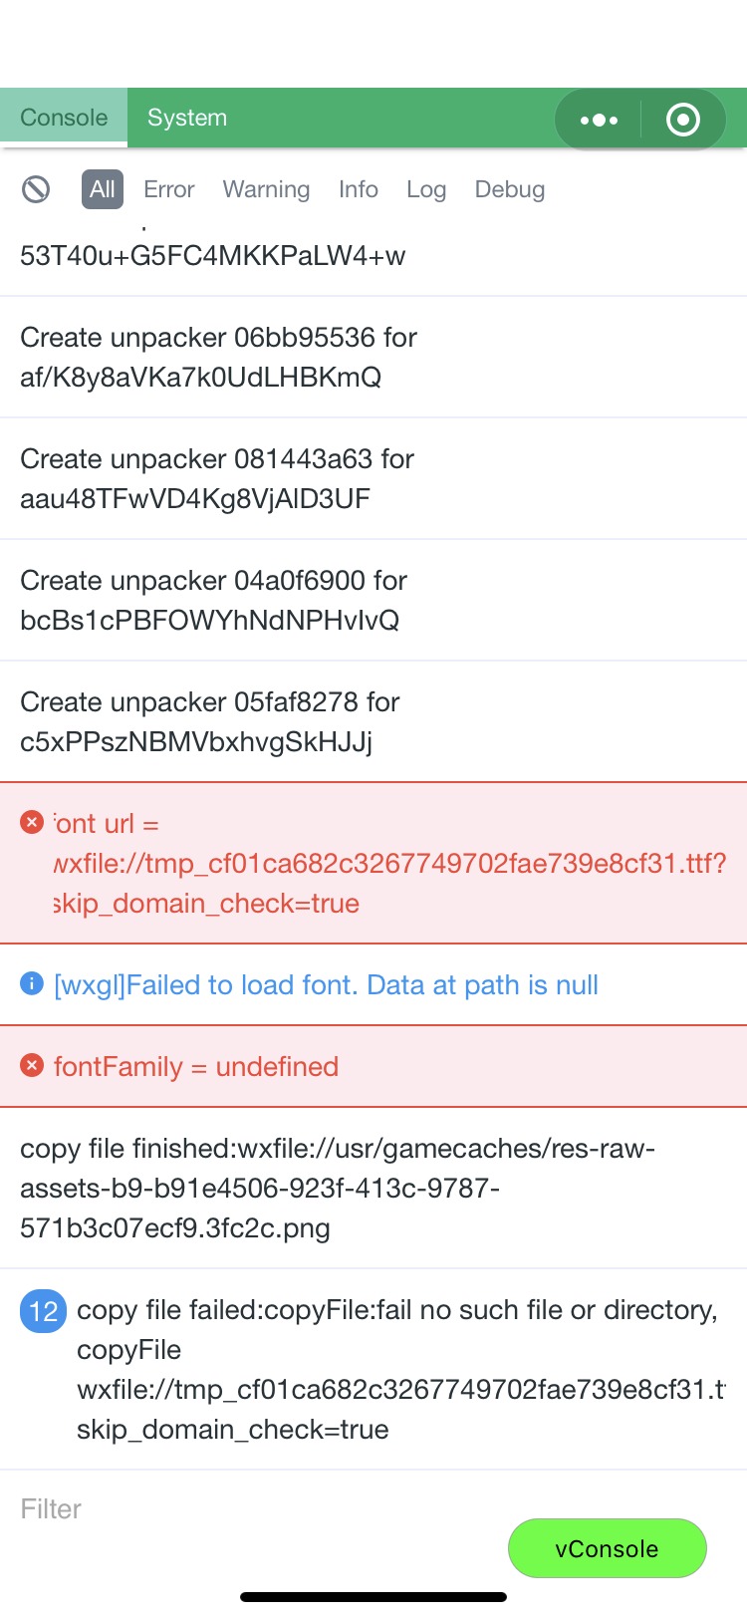The width and height of the screenshot is (747, 1618).
Task: Filter to Log level entries
Action: (x=426, y=189)
